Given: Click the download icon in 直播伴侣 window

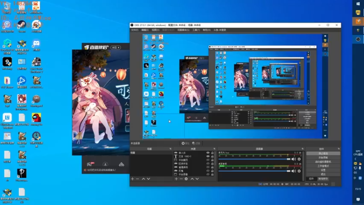Looking at the screenshot, I should tap(105, 164).
